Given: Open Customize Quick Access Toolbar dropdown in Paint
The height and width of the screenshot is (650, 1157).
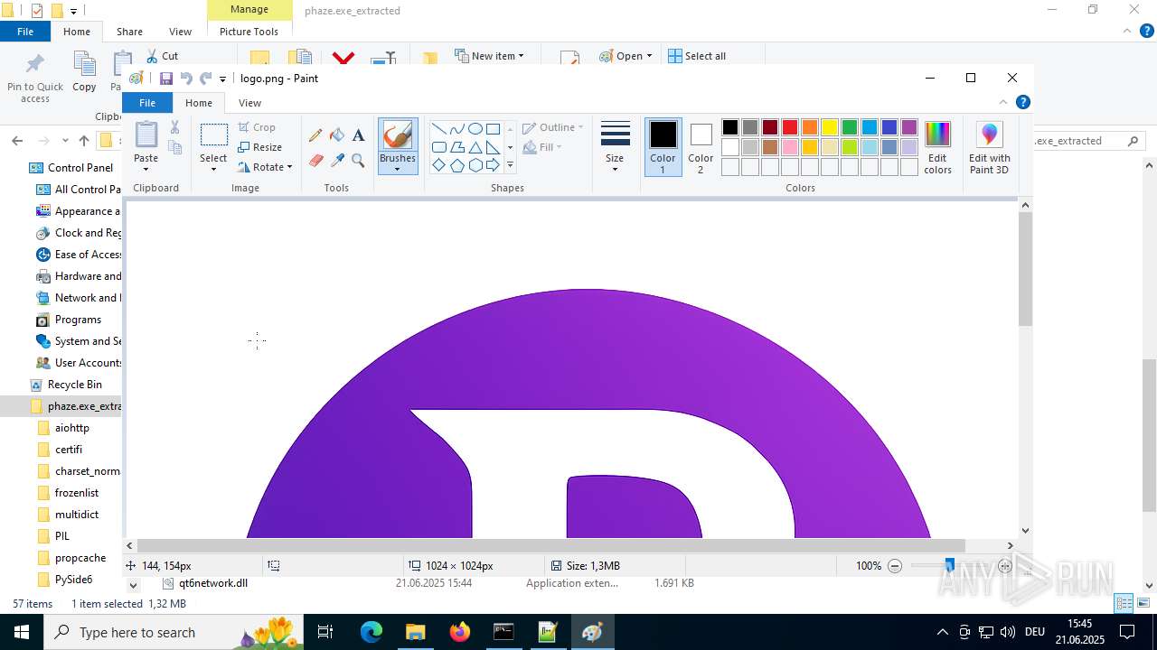Looking at the screenshot, I should pos(223,79).
